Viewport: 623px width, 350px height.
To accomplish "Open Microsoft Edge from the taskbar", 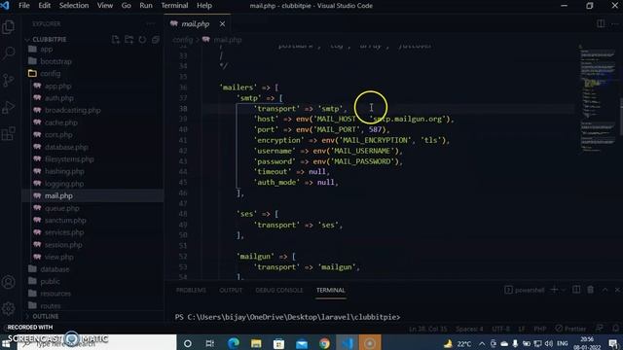I will coord(234,343).
